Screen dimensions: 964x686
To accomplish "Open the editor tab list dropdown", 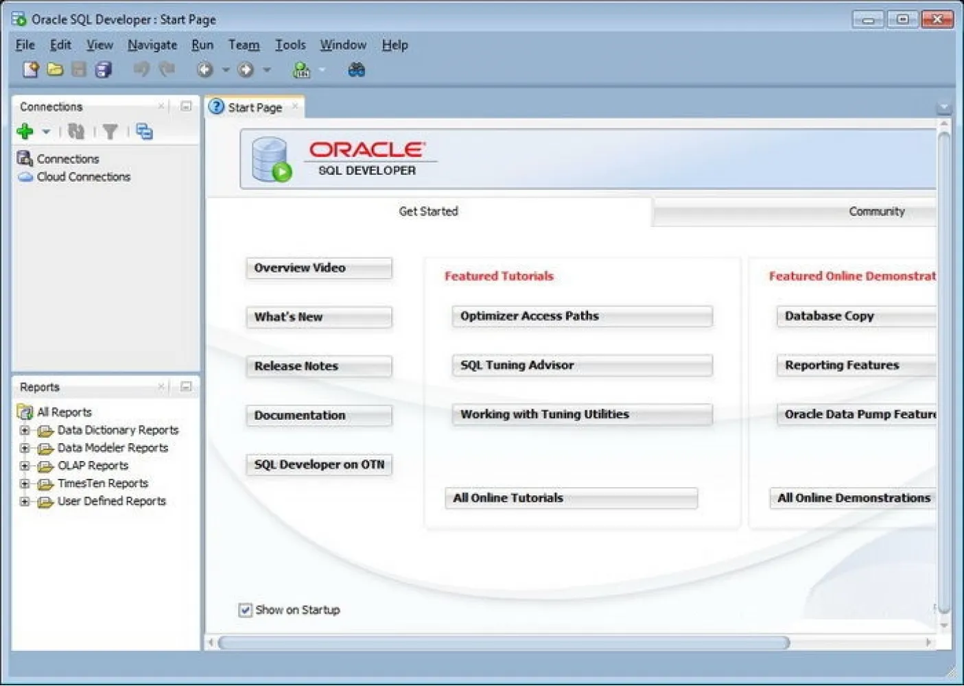I will coord(944,108).
